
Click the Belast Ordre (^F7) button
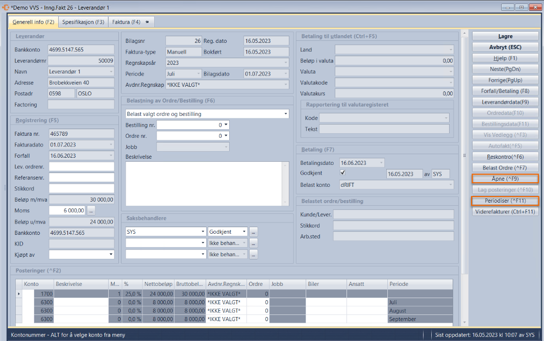505,168
